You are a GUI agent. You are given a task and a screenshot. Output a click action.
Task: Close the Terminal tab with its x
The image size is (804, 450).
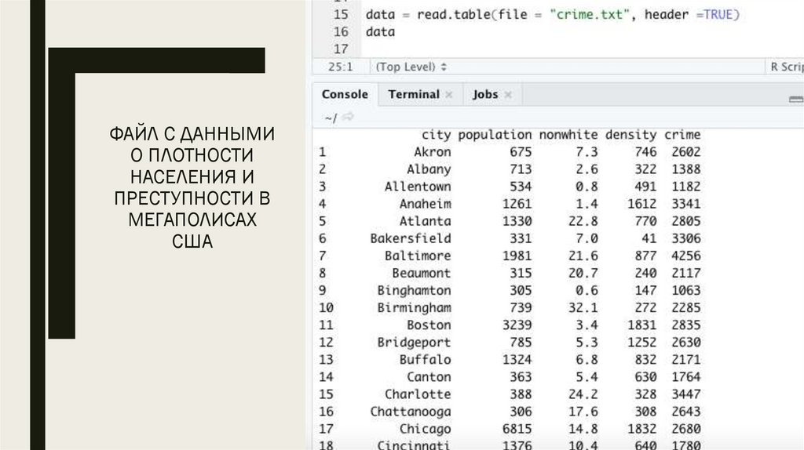(x=449, y=95)
